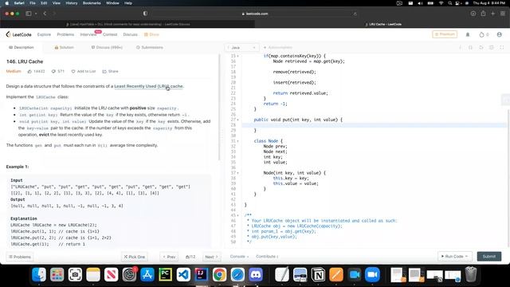Open Finder from the dock
The height and width of the screenshot is (287, 510).
tap(39, 274)
